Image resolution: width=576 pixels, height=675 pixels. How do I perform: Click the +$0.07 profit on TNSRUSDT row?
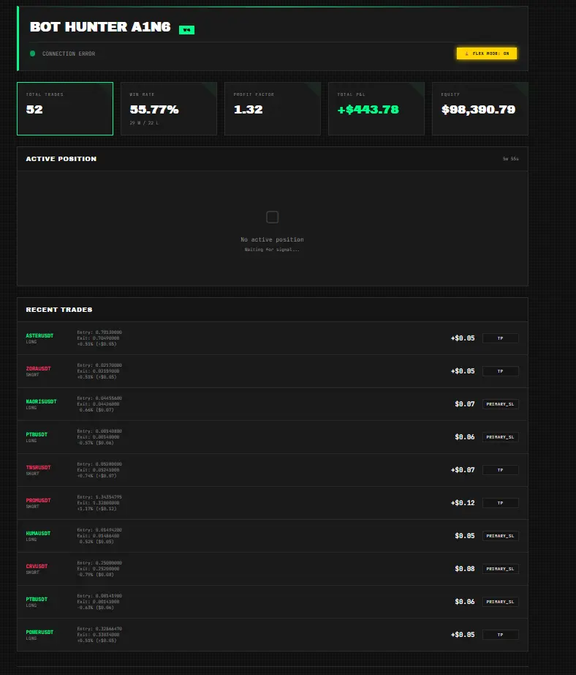pos(463,470)
